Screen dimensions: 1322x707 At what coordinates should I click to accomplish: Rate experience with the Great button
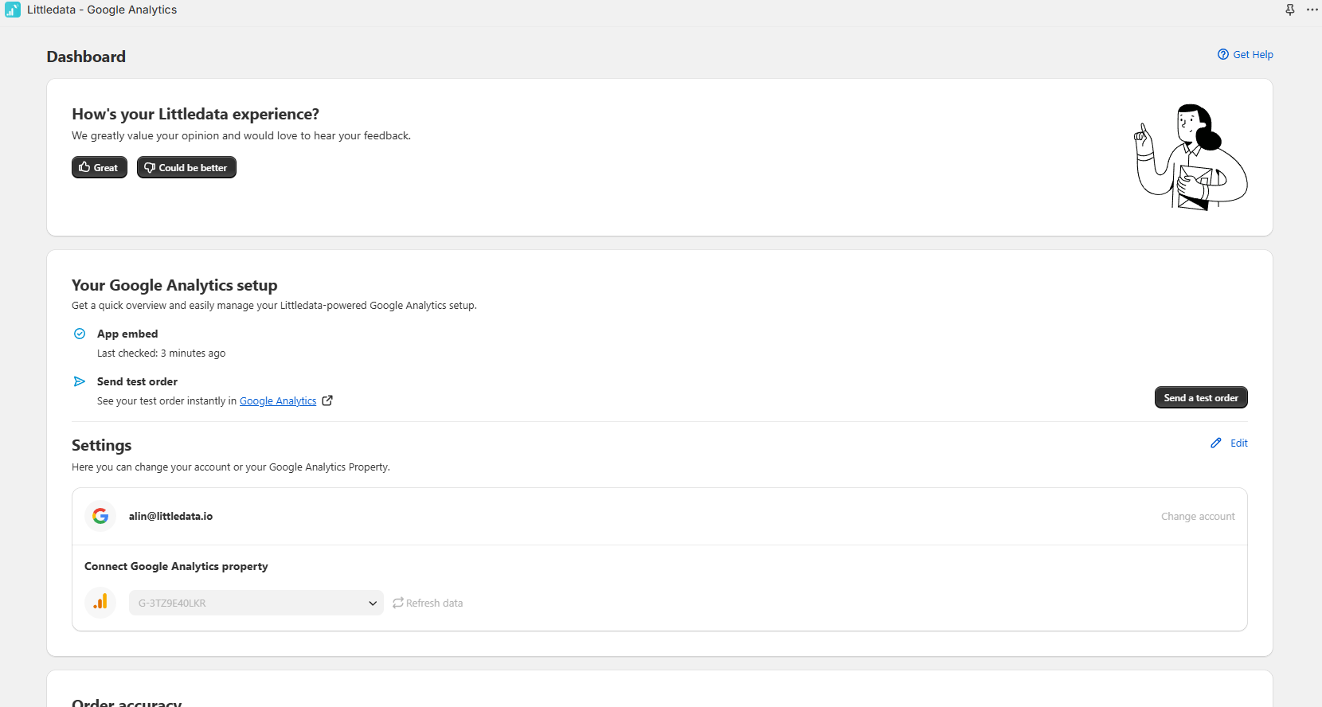[100, 167]
